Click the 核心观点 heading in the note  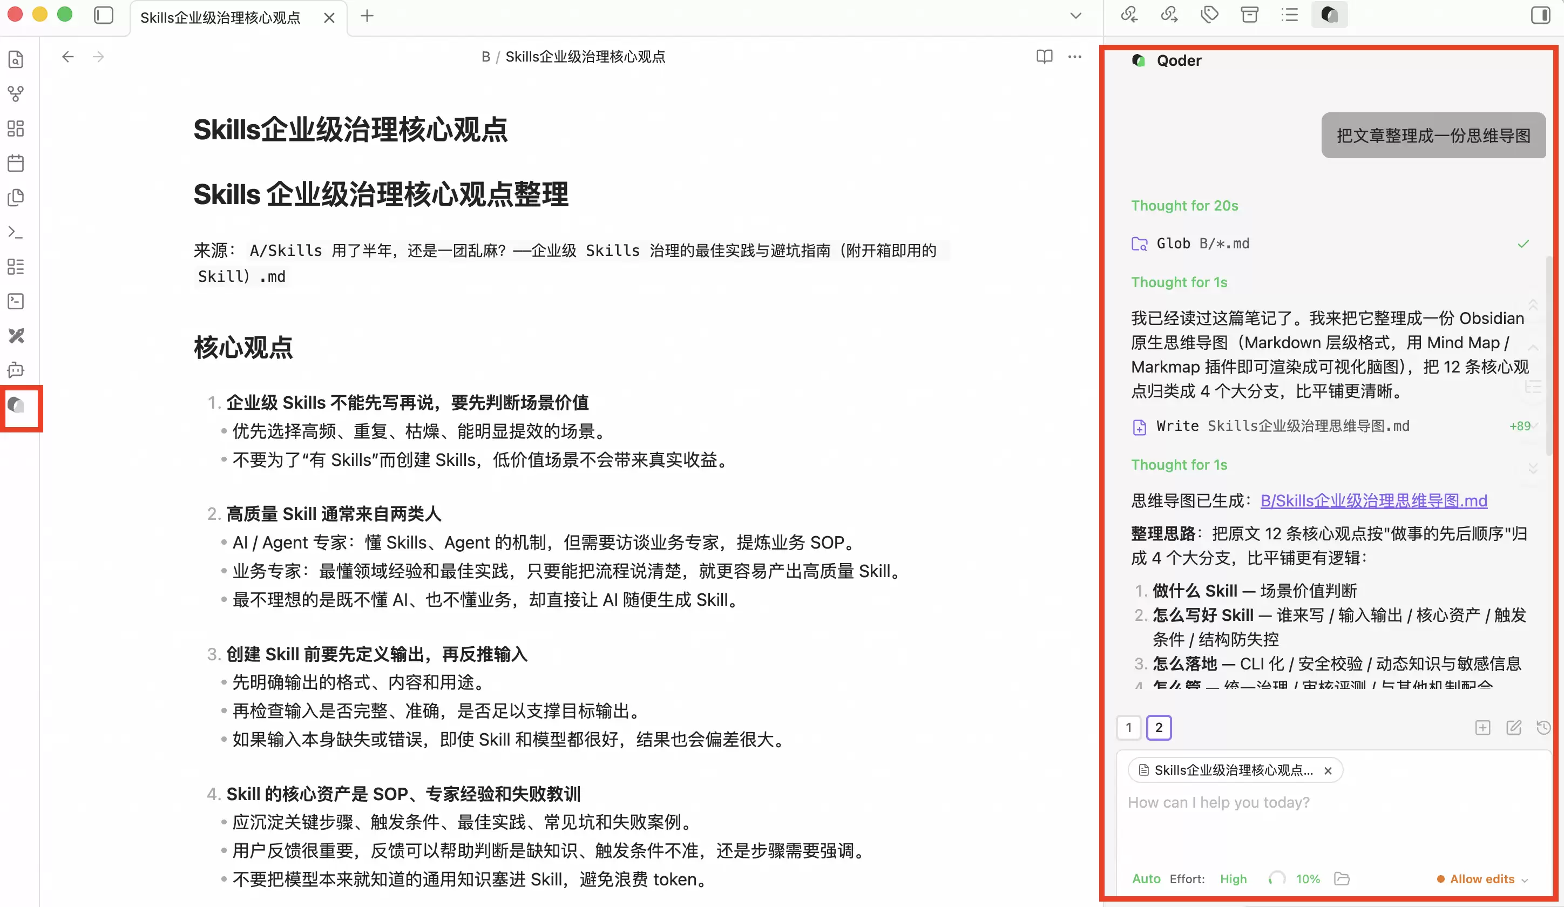243,347
